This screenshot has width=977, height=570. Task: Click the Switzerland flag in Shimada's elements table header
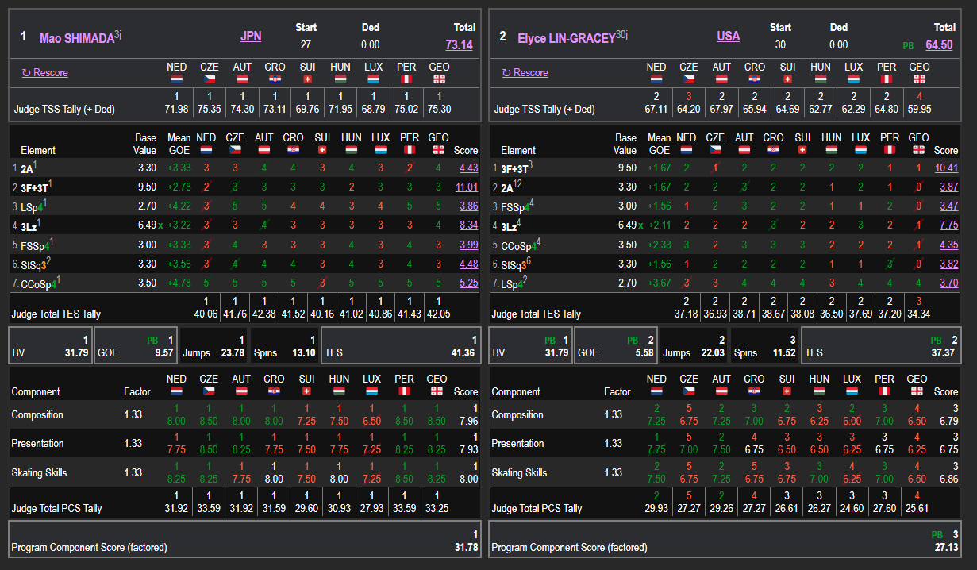click(321, 149)
